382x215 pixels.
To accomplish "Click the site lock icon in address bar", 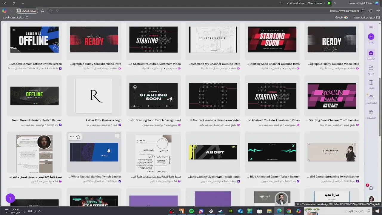I will (x=363, y=11).
